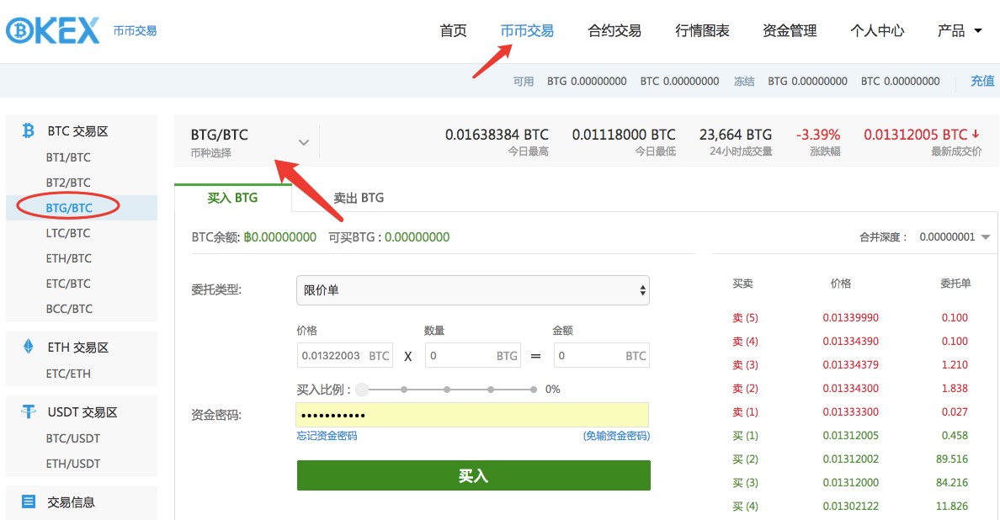This screenshot has height=520, width=1000.
Task: Select ETH/BTC in the sidebar
Action: pos(69,258)
